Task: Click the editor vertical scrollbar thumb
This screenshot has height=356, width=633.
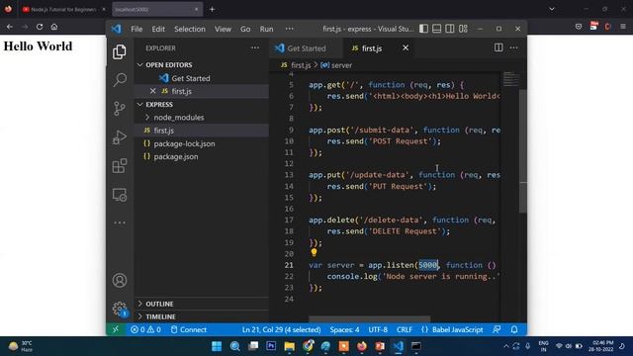Action: pos(523,151)
